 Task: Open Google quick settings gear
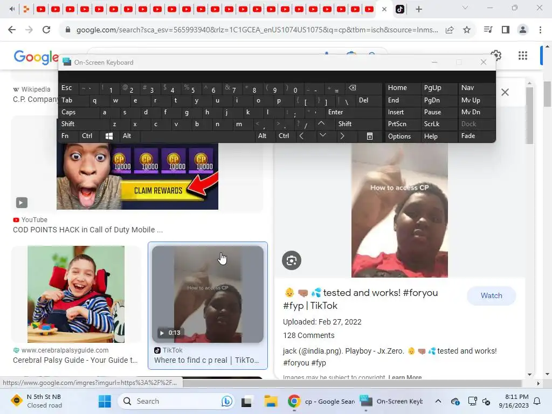(x=496, y=55)
